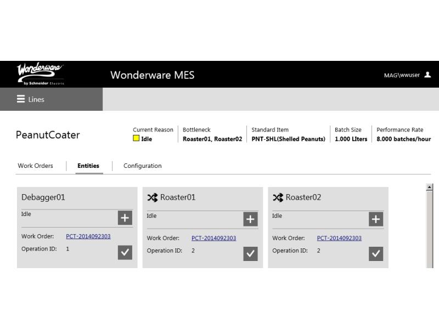Click the shuffle icon beside Roaster02

[x=278, y=197]
